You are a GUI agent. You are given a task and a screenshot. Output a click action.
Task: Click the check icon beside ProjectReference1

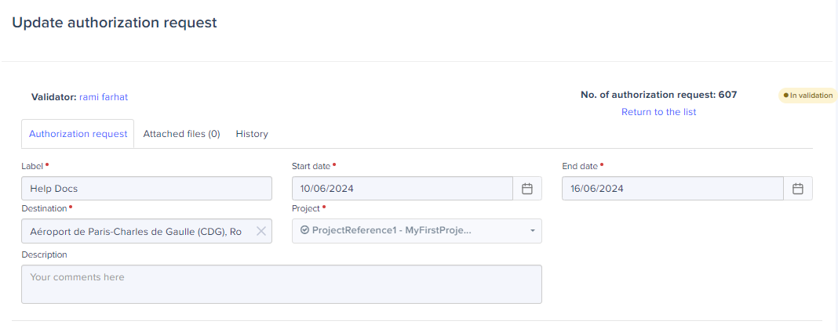tap(305, 230)
